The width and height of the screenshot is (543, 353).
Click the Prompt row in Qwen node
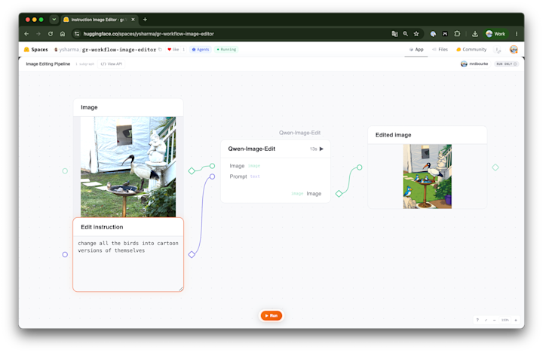tap(244, 176)
